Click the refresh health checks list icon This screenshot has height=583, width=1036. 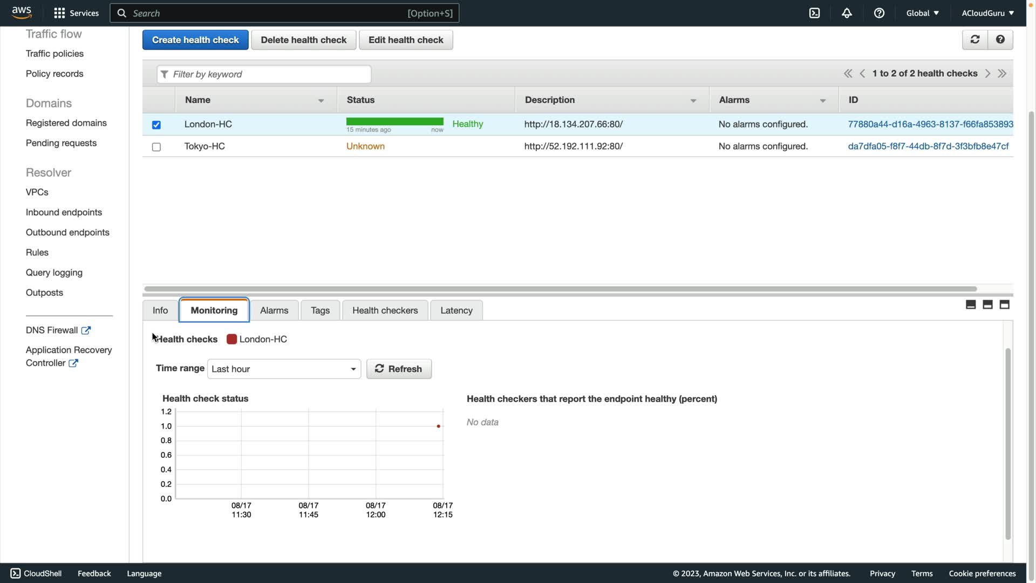[974, 39]
